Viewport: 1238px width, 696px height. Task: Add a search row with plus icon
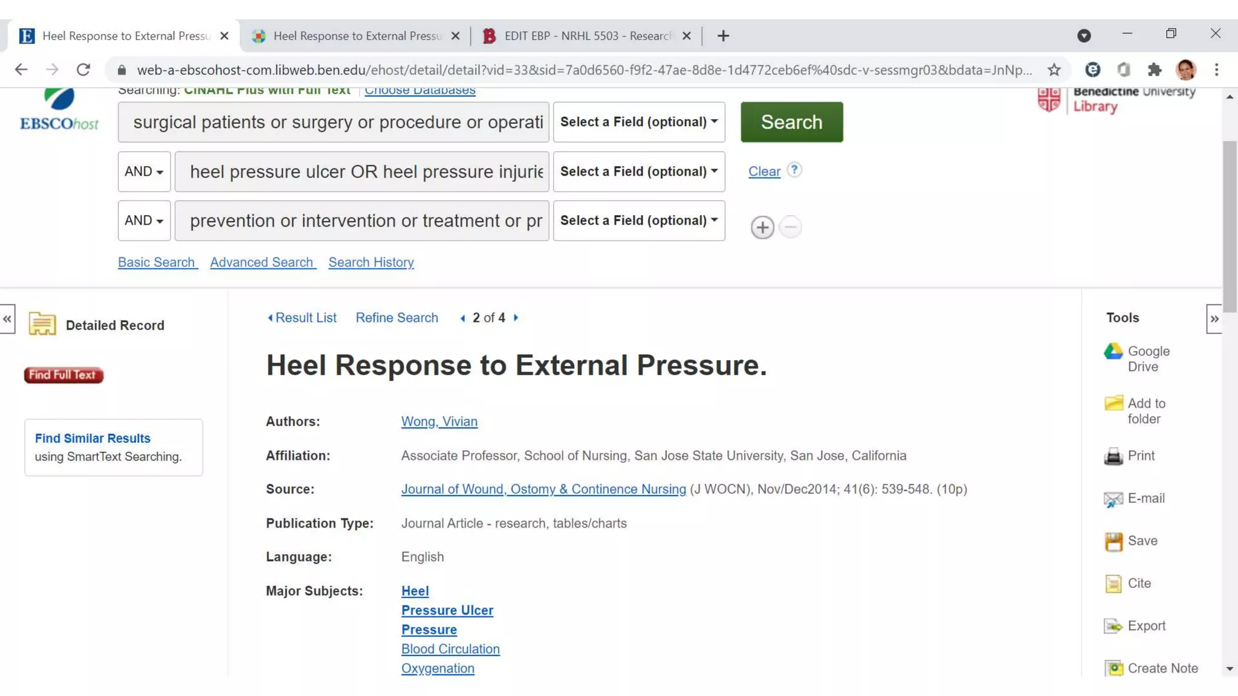tap(762, 228)
